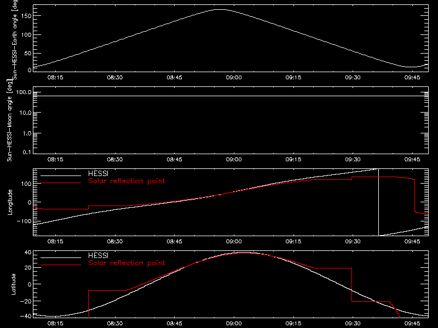Select the -40 tick label on Latitude plot
Image resolution: width=438 pixels, height=328 pixels.
[26, 317]
